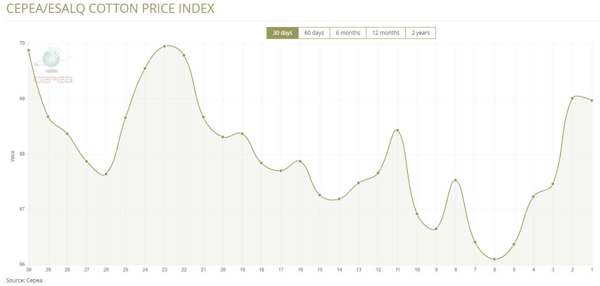Click the data point at day 23 peak

tap(164, 46)
